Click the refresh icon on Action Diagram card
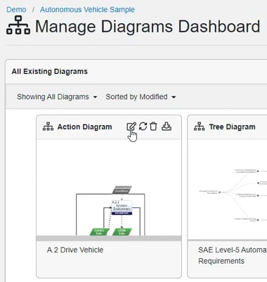The width and height of the screenshot is (267, 282). (143, 127)
